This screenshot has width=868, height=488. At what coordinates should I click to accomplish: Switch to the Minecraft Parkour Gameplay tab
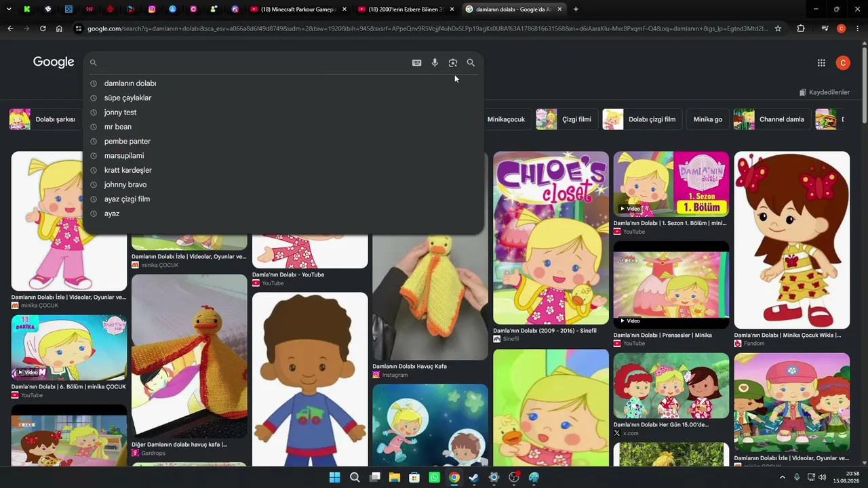coord(298,9)
